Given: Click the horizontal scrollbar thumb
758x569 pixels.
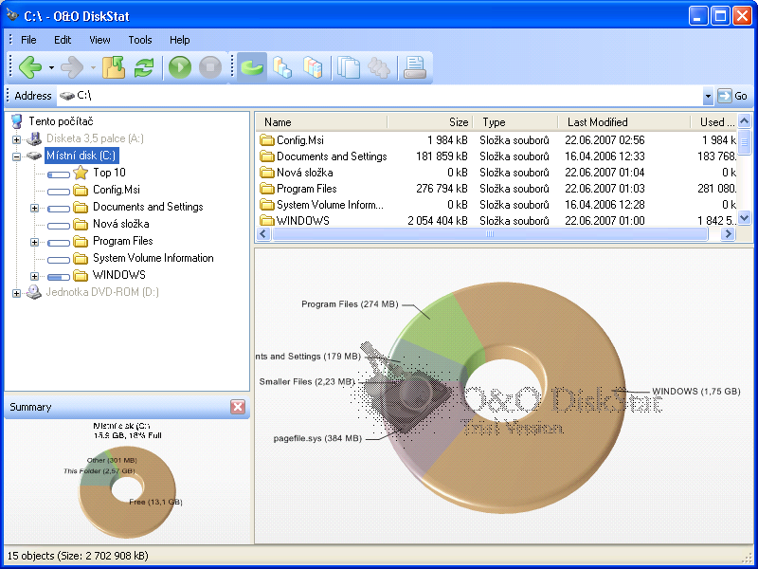Looking at the screenshot, I should 490,234.
